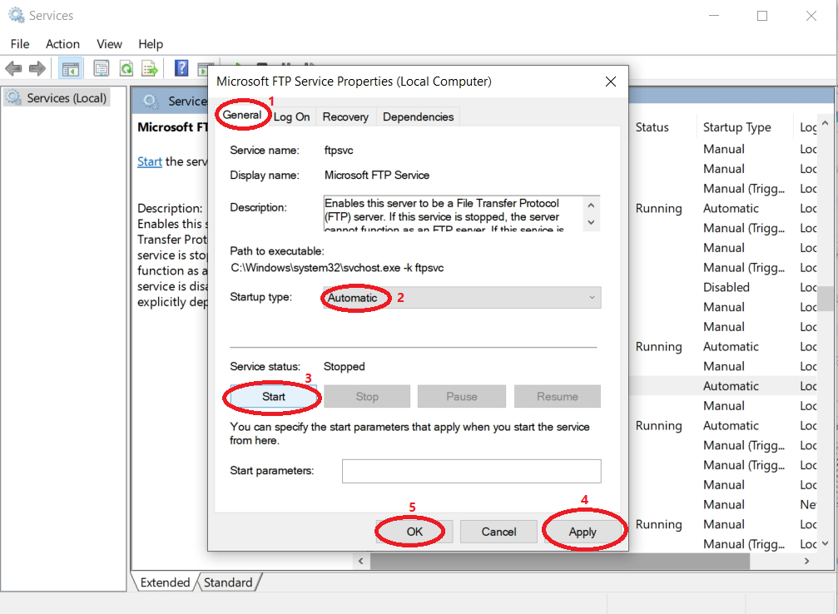
Task: Click the Forward arrow toolbar icon
Action: pyautogui.click(x=37, y=68)
